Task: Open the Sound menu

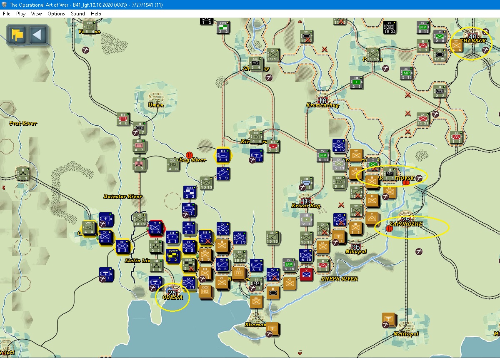Action: click(x=78, y=14)
